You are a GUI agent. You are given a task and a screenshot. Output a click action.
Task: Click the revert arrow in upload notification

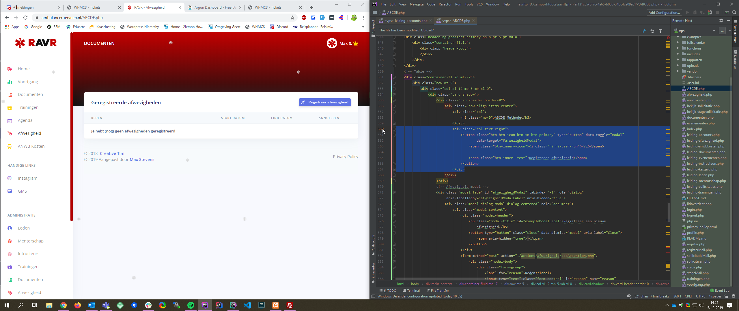click(652, 31)
